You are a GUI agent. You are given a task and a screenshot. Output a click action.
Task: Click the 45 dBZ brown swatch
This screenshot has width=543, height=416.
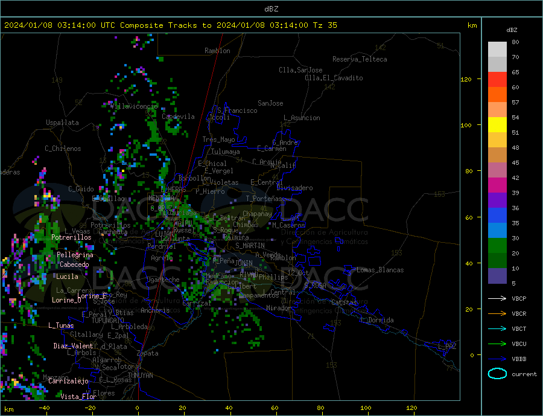click(x=497, y=155)
